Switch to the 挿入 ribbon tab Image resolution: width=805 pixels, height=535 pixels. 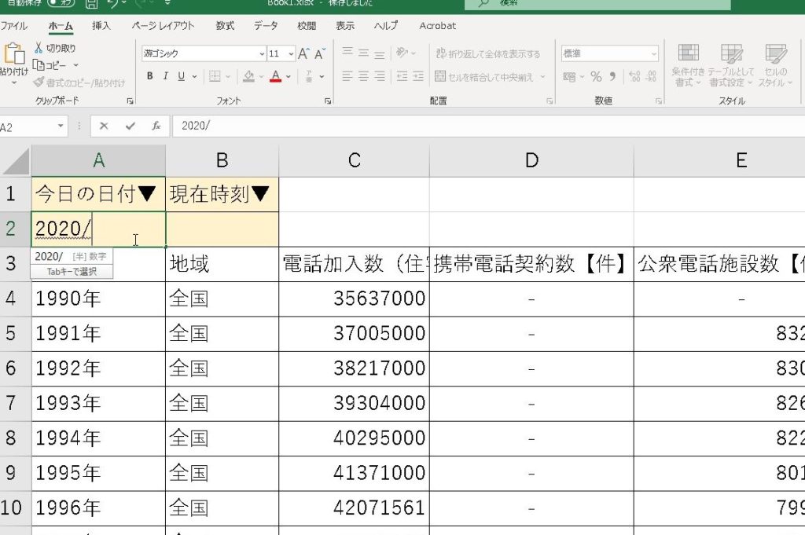pos(101,26)
